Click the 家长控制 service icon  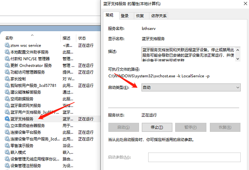point(7,79)
